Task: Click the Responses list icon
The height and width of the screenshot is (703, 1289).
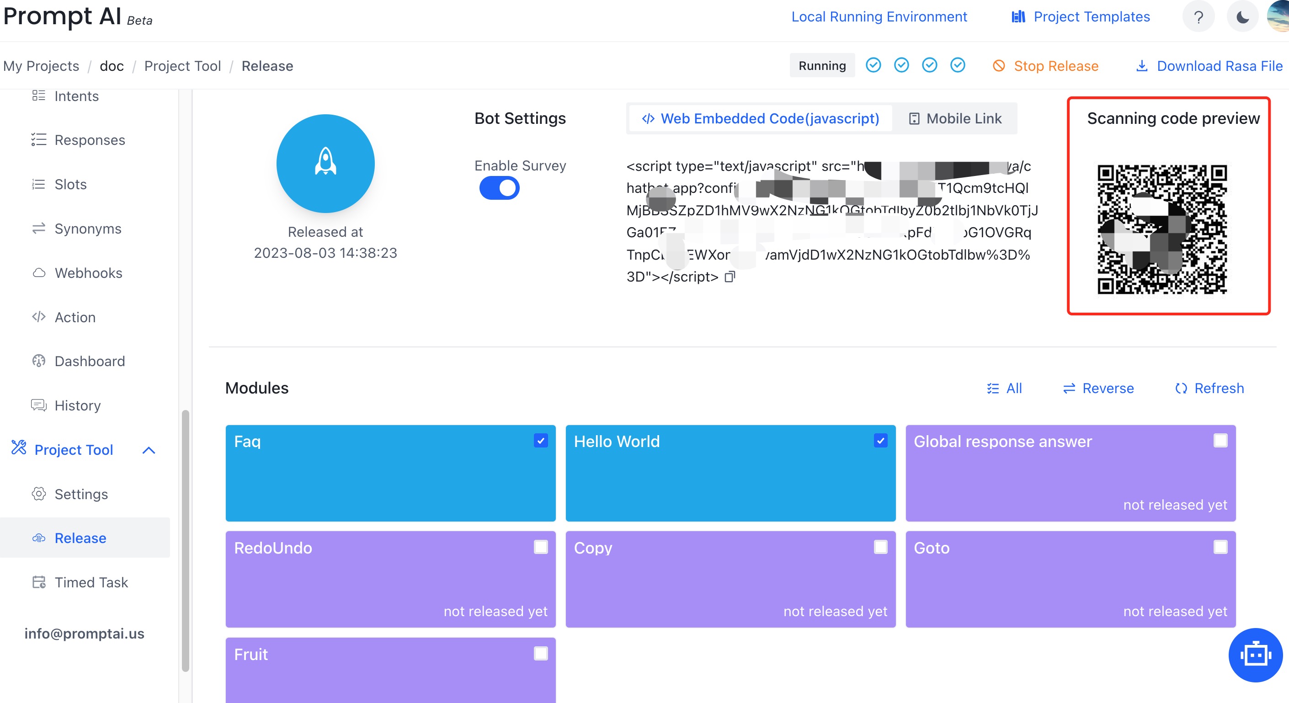Action: point(38,139)
